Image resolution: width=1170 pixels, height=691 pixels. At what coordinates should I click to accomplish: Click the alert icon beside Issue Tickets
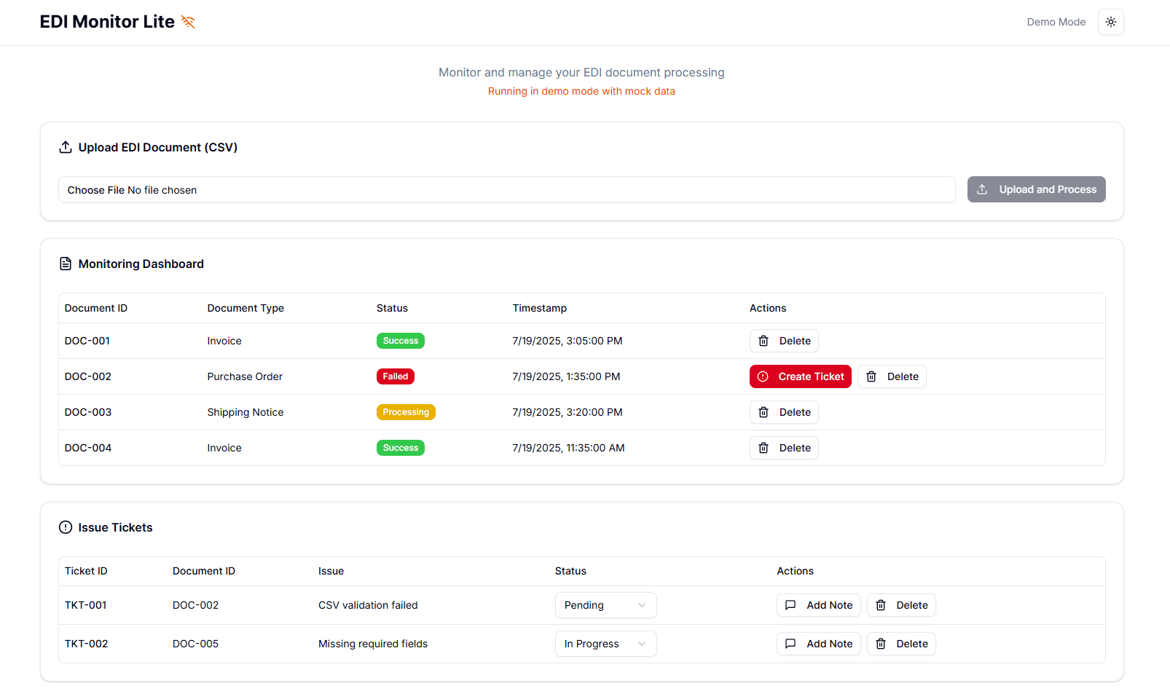coord(66,527)
